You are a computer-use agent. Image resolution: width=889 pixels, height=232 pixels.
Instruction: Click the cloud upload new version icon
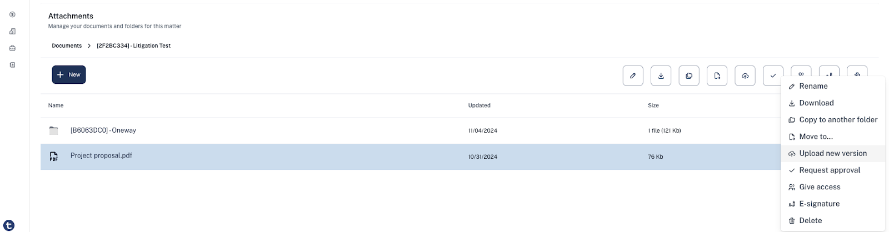click(745, 75)
